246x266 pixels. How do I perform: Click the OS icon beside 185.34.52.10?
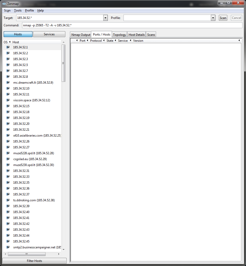coord(8,88)
